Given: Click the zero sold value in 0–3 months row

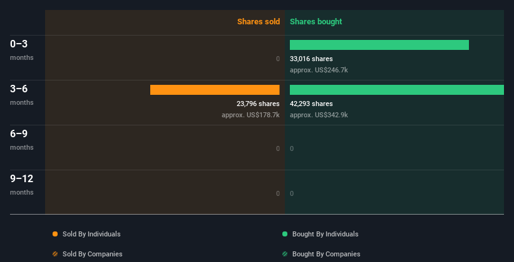Looking at the screenshot, I should [278, 59].
